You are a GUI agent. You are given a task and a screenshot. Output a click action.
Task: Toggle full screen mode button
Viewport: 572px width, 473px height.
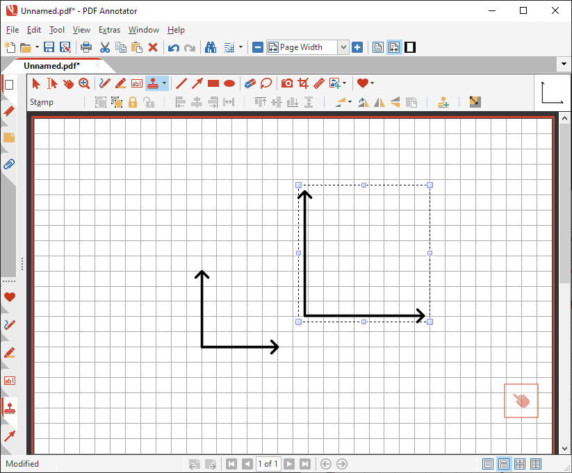click(x=410, y=47)
